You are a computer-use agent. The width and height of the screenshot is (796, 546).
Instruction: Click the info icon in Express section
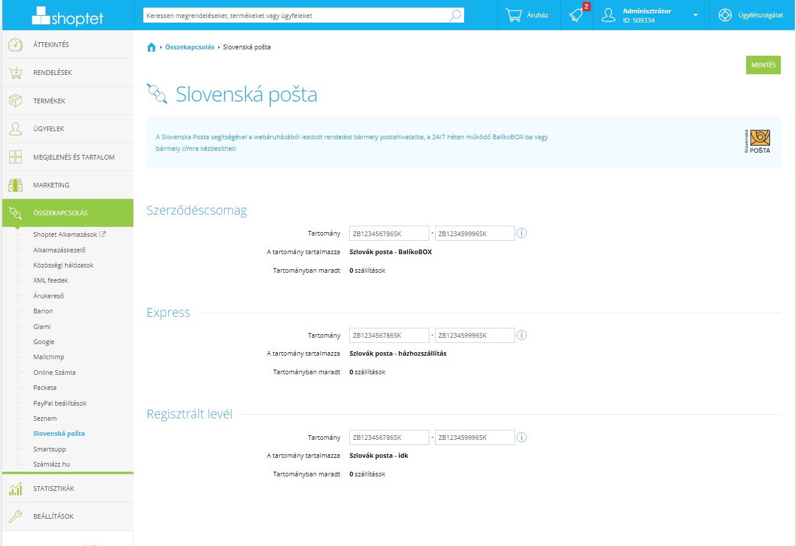(x=522, y=335)
